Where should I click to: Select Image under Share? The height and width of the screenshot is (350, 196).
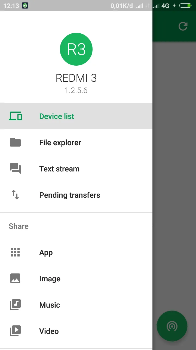(x=76, y=279)
